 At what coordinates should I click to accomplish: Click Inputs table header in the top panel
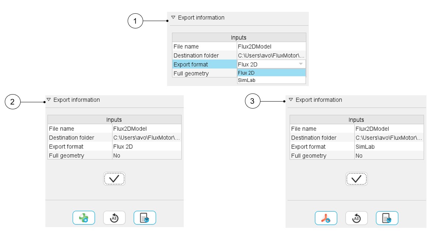click(x=239, y=37)
